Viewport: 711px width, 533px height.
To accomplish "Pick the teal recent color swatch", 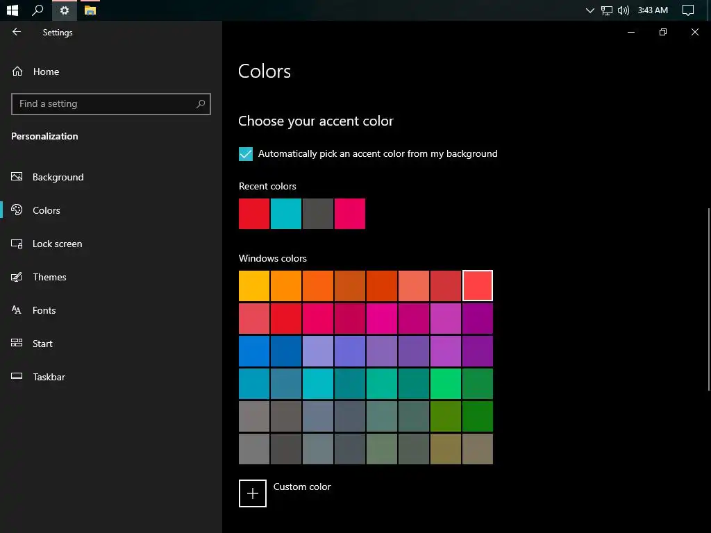I will 286,214.
